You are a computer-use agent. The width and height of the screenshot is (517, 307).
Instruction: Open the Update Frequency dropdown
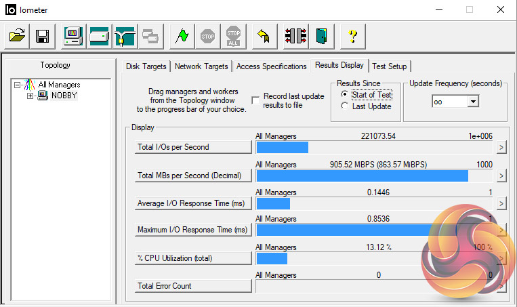coord(473,101)
